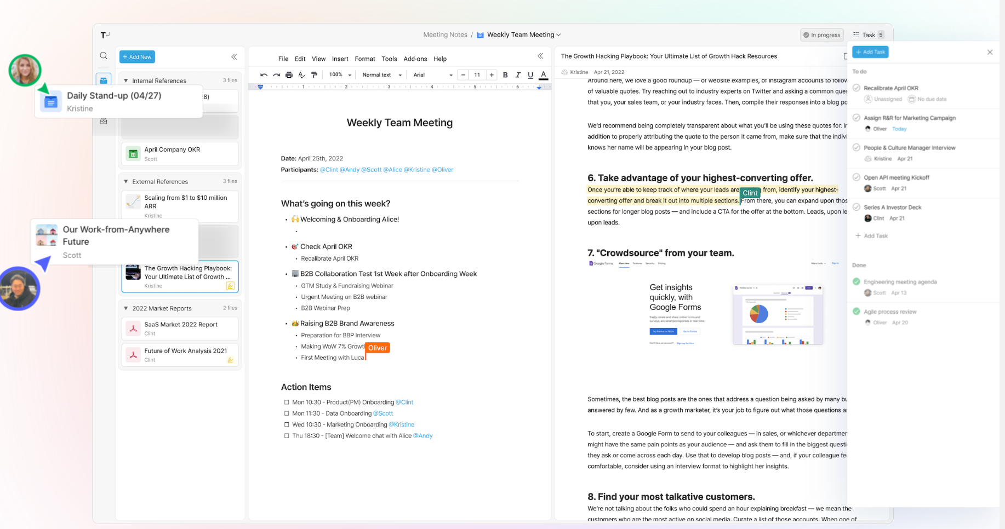Close the task panel

coord(990,52)
